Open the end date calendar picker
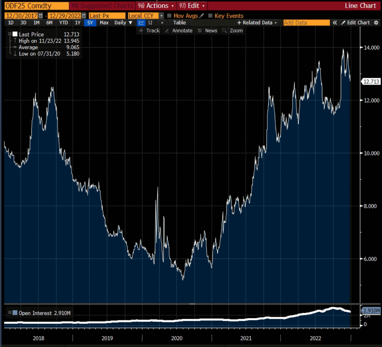The height and width of the screenshot is (347, 382). click(x=84, y=16)
